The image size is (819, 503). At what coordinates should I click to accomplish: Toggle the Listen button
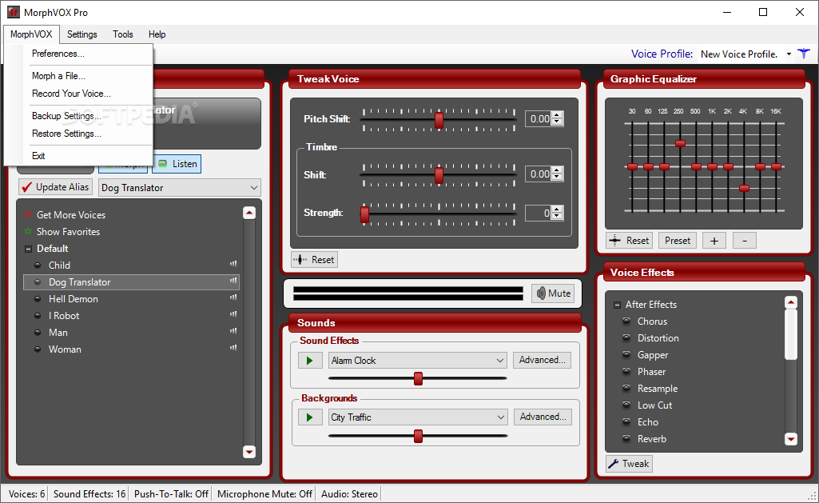click(177, 164)
